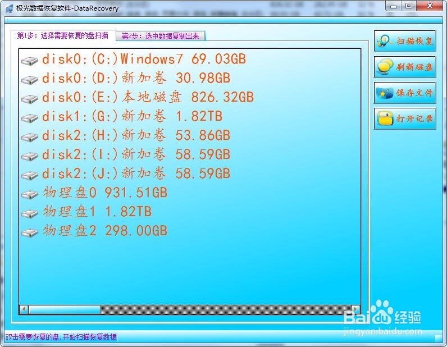Click drive icon beside 物理盘0 931.51GB
The width and height of the screenshot is (447, 347).
(x=30, y=194)
